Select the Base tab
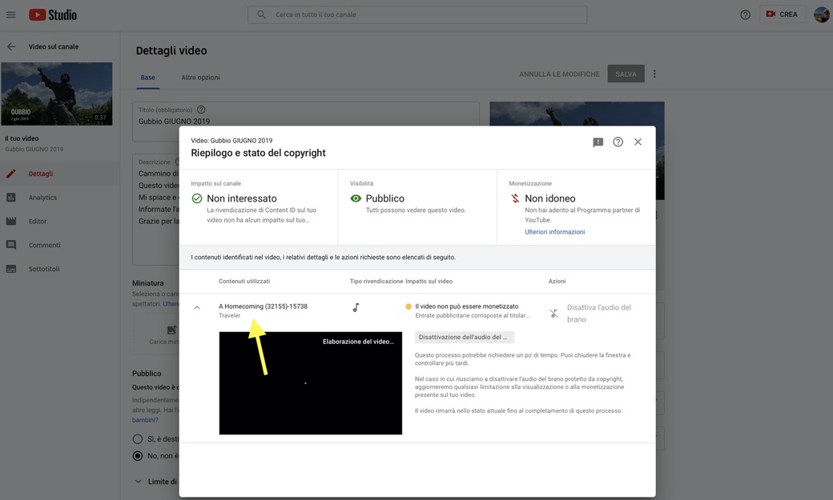This screenshot has width=833, height=500. 147,78
